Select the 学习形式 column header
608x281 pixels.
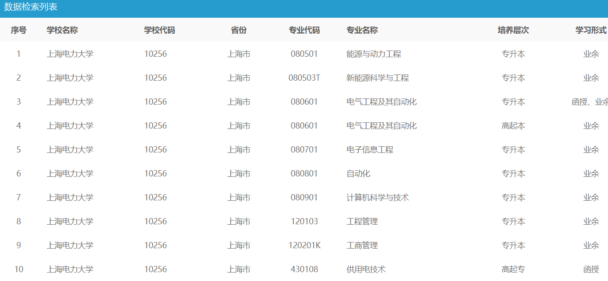tap(591, 30)
